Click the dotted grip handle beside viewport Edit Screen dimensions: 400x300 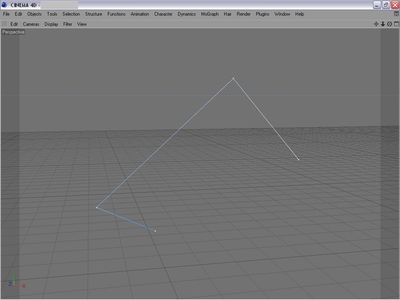(x=4, y=24)
